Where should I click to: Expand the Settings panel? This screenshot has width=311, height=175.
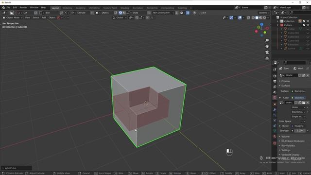point(285,150)
